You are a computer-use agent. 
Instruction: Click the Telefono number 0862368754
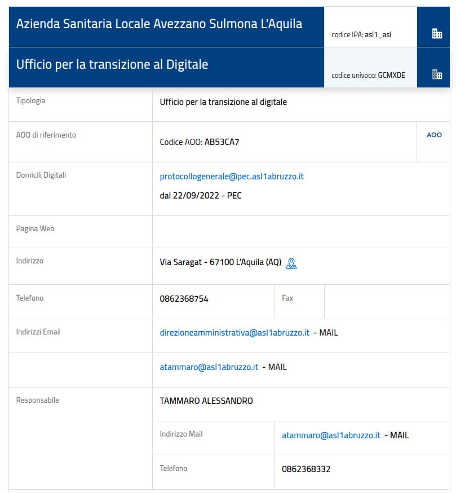[x=184, y=299]
